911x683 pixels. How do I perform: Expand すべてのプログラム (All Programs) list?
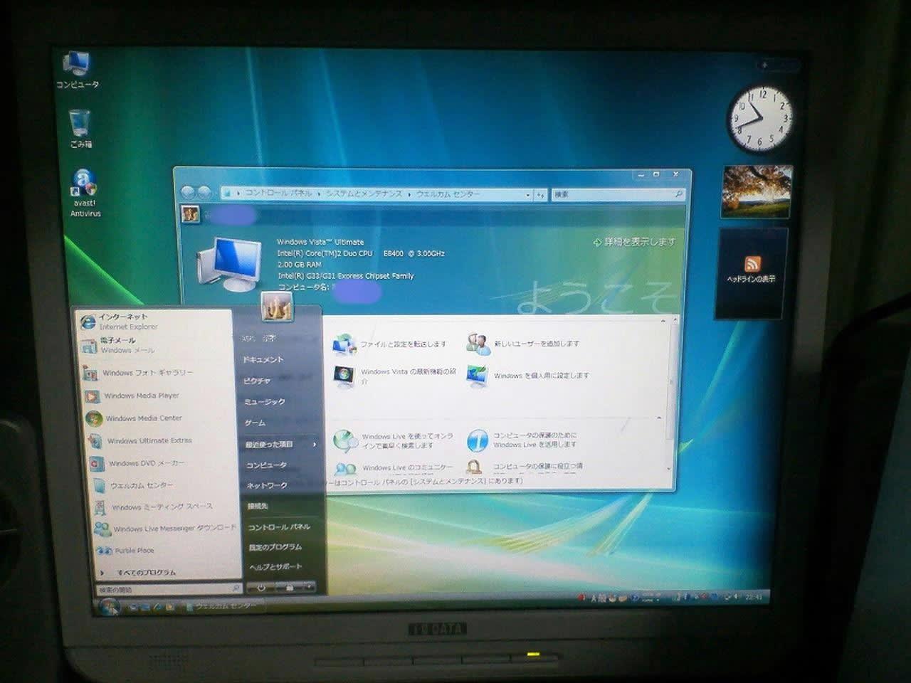pyautogui.click(x=144, y=573)
